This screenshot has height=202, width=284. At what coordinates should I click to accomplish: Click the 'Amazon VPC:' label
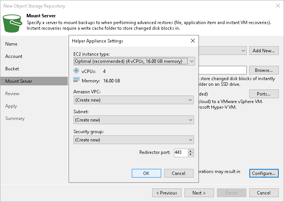click(87, 92)
